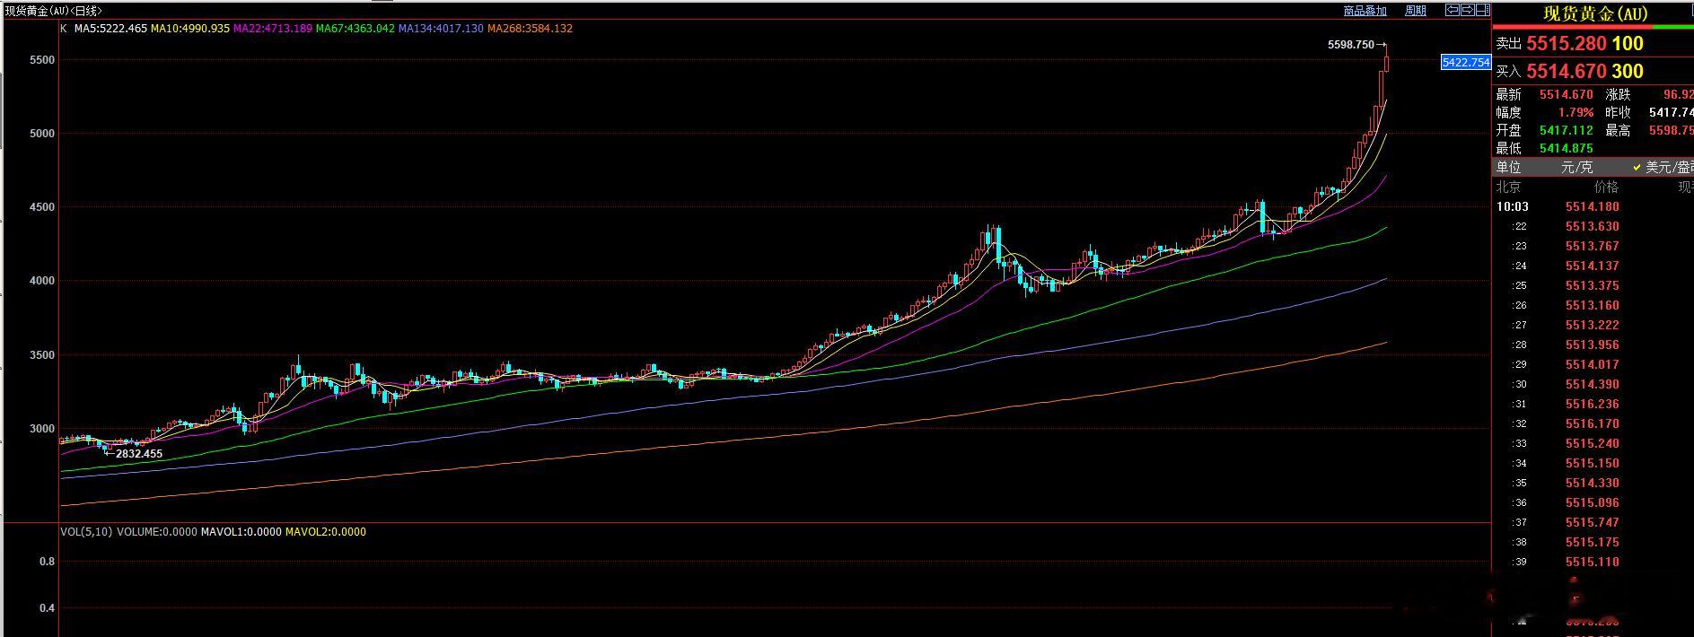This screenshot has height=637, width=1694.
Task: Click the blue 5422.754 price tag
Action: point(1465,63)
